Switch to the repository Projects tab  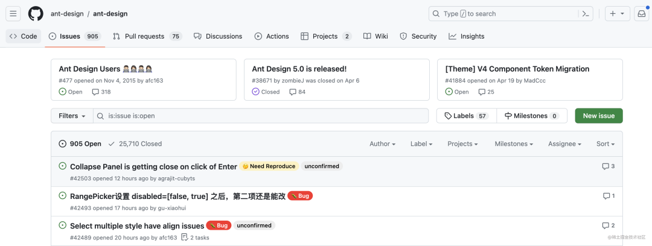pyautogui.click(x=326, y=36)
